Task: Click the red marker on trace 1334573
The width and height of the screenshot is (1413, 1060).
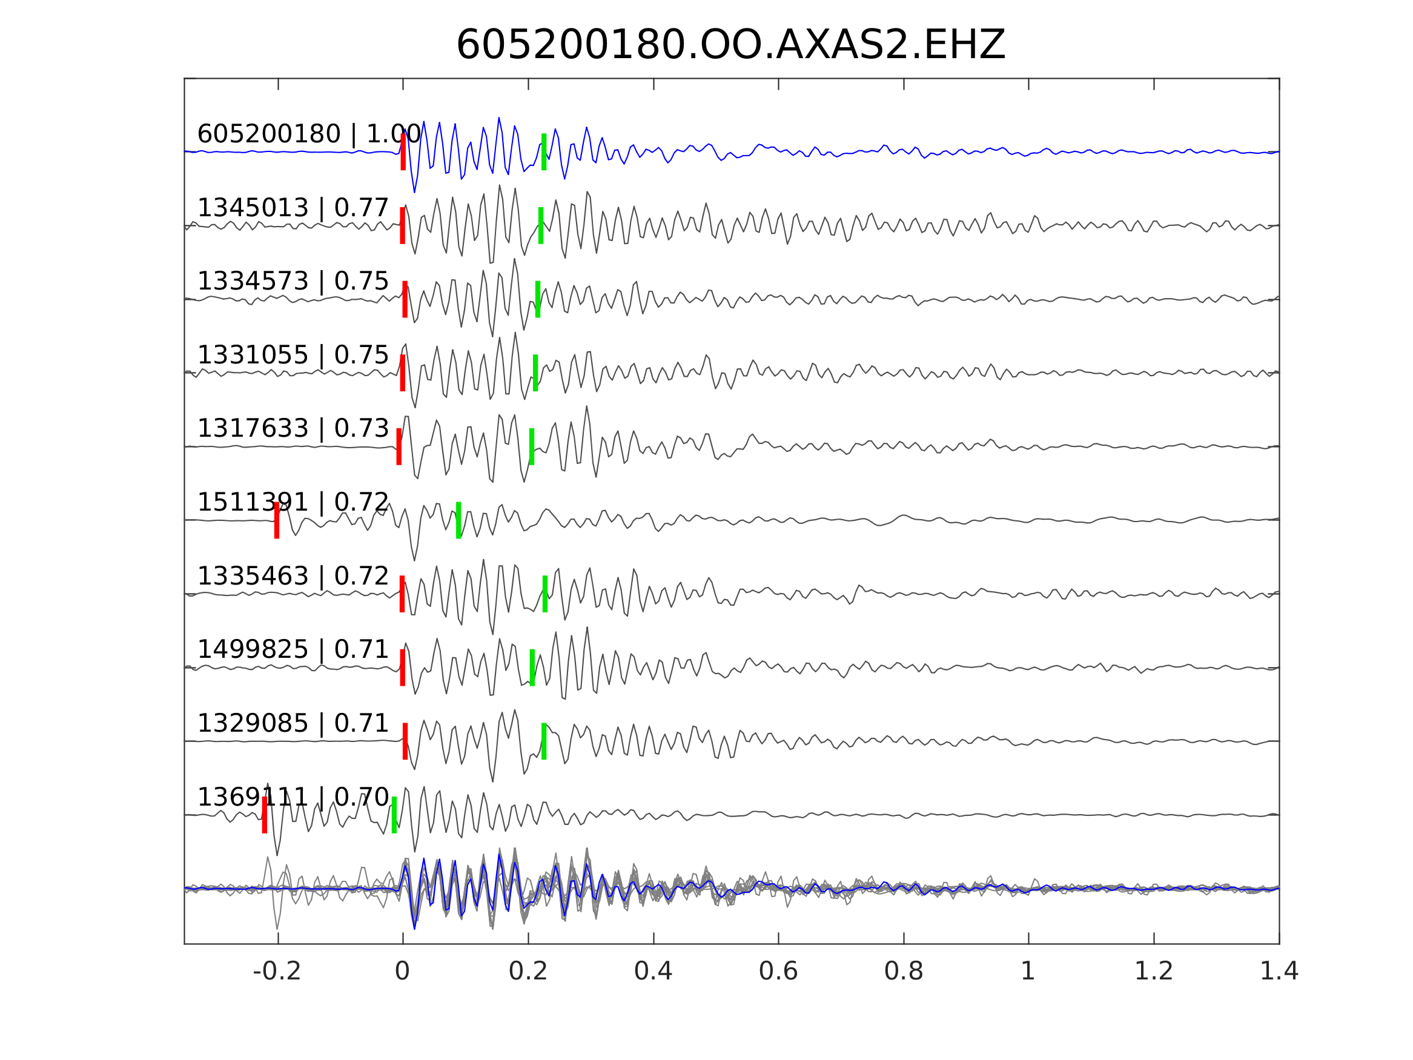Action: pyautogui.click(x=405, y=299)
